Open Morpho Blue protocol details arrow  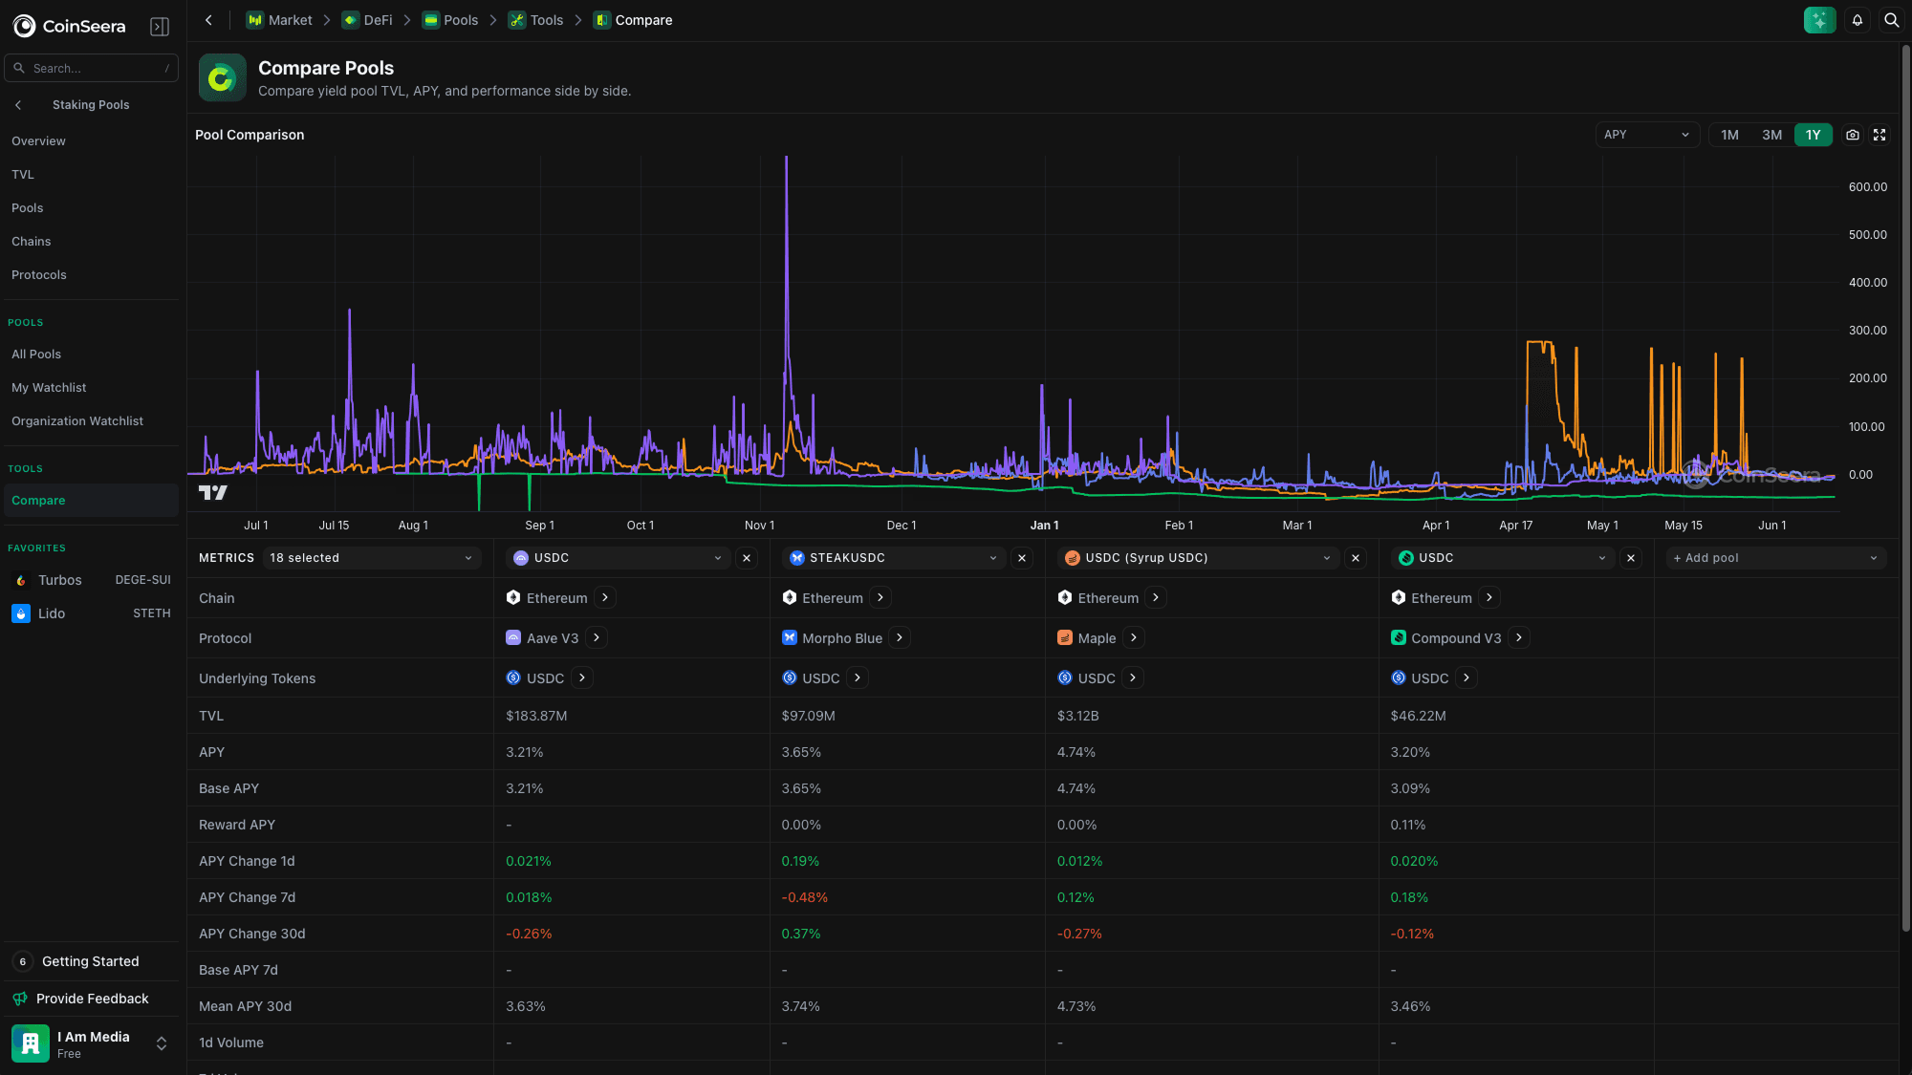coord(900,637)
